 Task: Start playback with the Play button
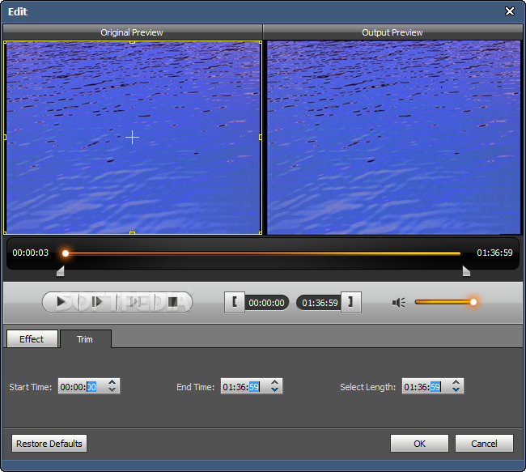[x=61, y=302]
